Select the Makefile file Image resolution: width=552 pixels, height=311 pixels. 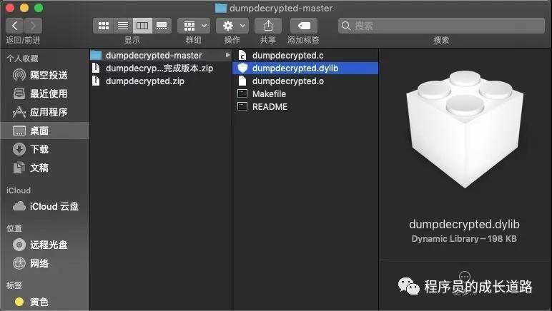(x=305, y=93)
